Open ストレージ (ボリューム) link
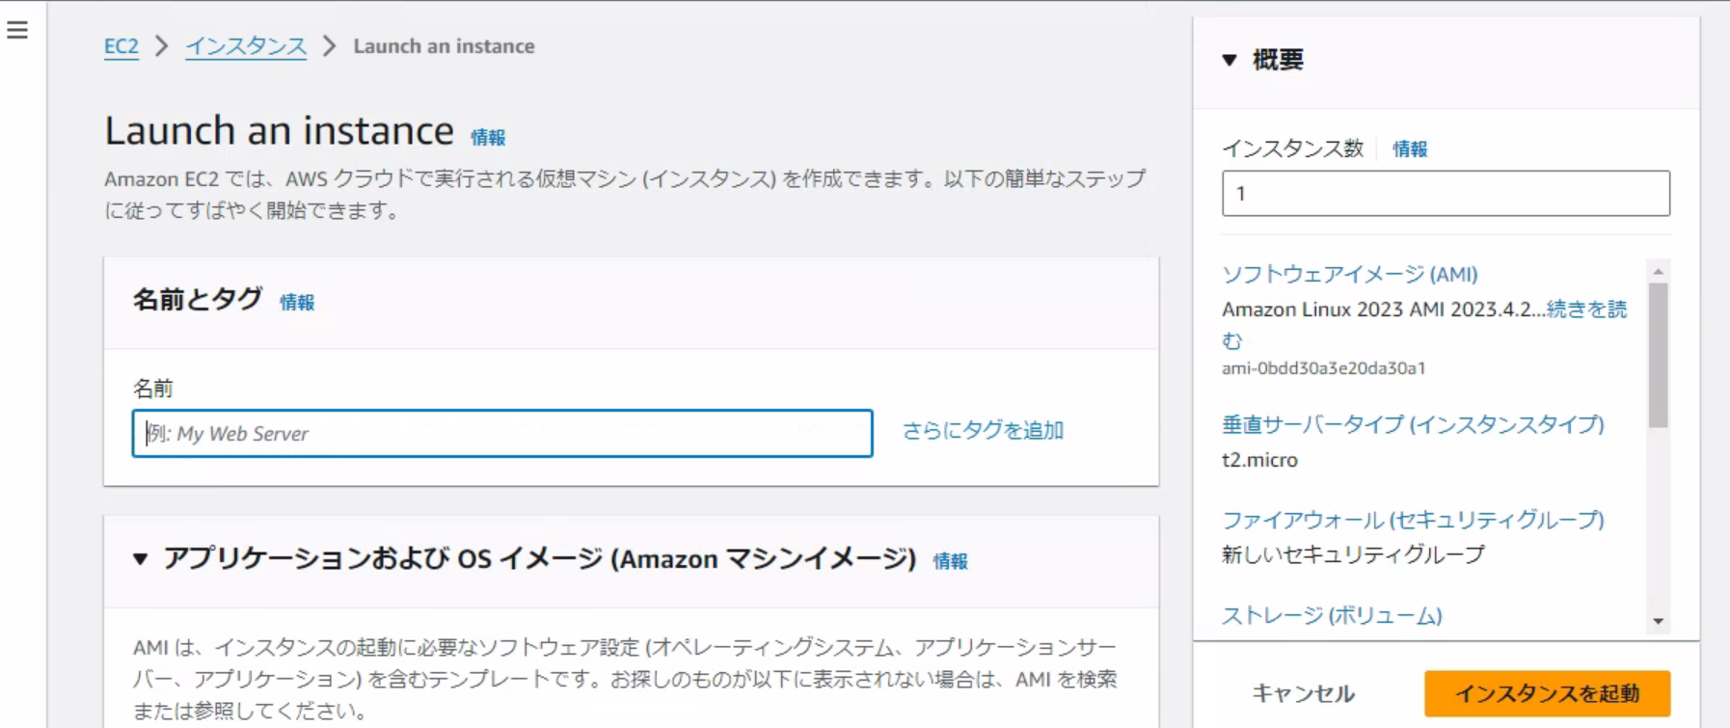1730x728 pixels. (x=1332, y=615)
